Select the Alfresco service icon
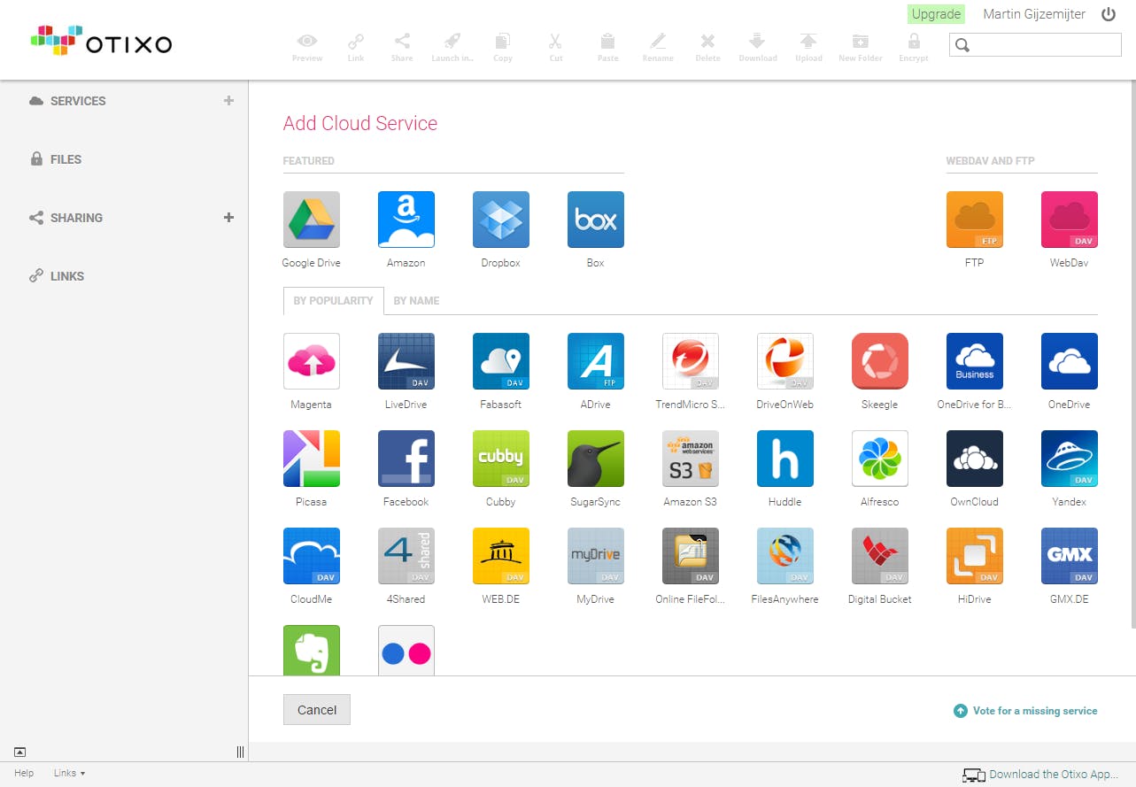The image size is (1136, 787). coord(879,459)
